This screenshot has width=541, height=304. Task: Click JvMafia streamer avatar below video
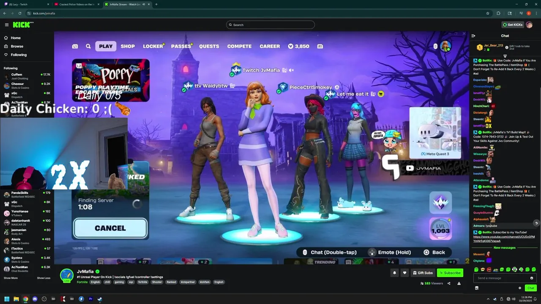click(x=67, y=275)
